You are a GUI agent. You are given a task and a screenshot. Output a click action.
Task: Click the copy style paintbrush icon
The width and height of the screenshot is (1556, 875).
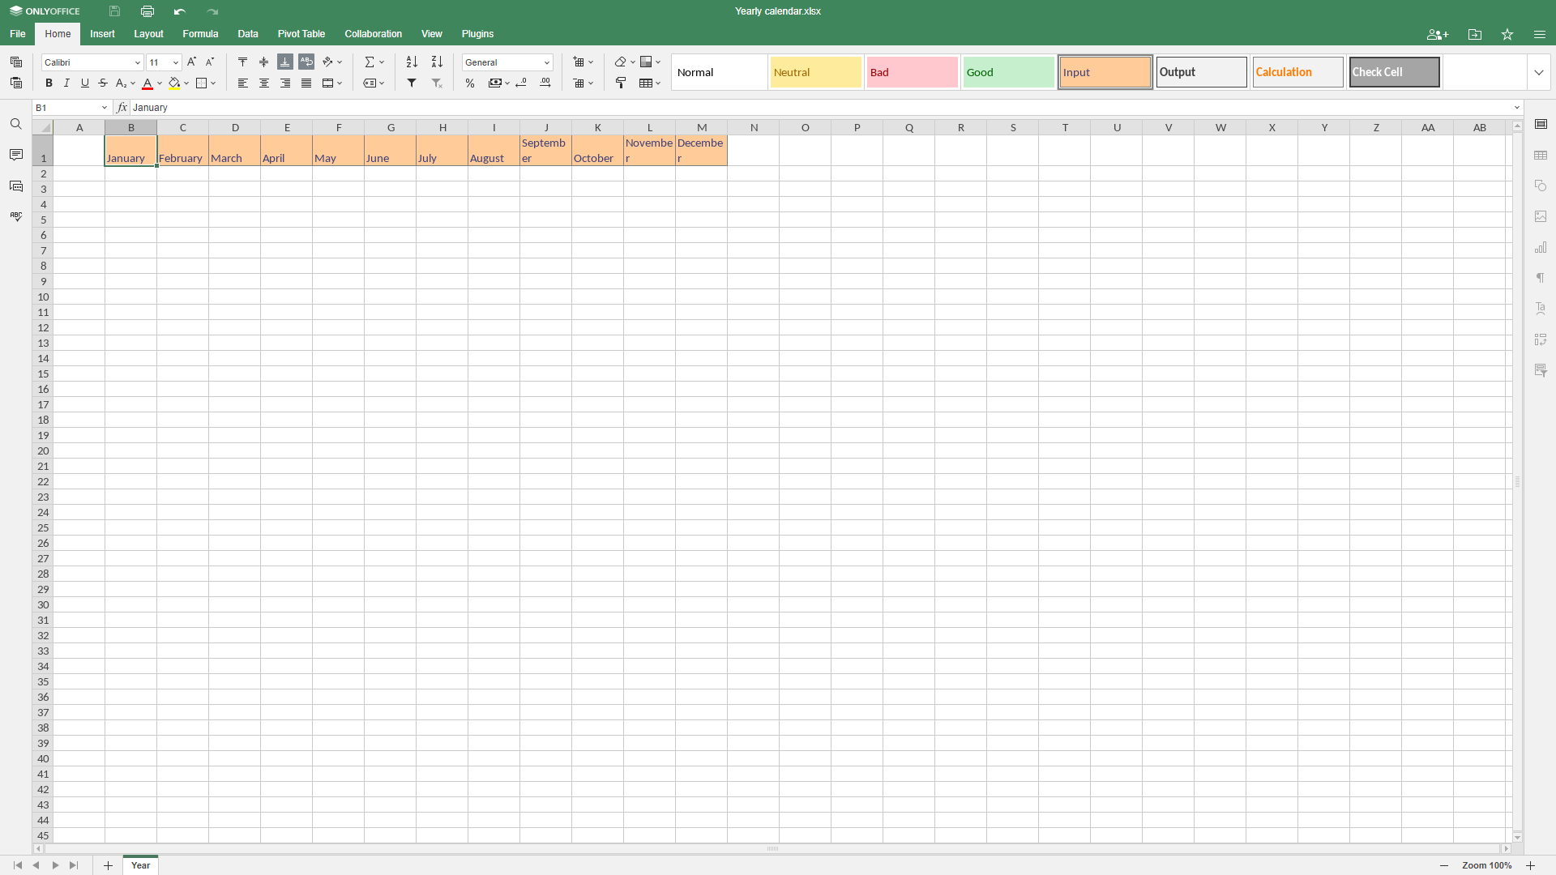pyautogui.click(x=621, y=83)
